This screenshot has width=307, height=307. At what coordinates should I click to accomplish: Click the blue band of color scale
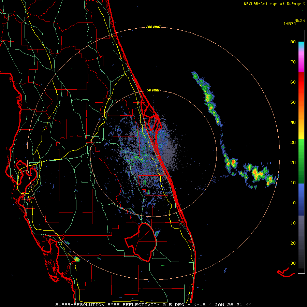(x=301, y=200)
